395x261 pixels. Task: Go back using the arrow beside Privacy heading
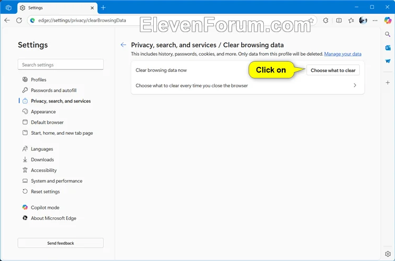click(123, 45)
